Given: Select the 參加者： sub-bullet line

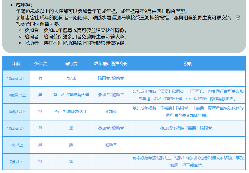Looking at the screenshot, I should (76, 30).
